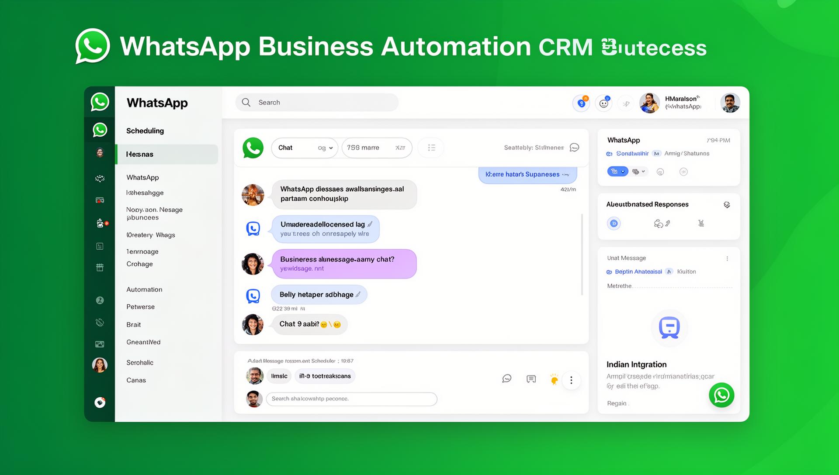The image size is (839, 475).
Task: Click the settings icon beside Aueutbnatsed Responses
Action: (727, 205)
